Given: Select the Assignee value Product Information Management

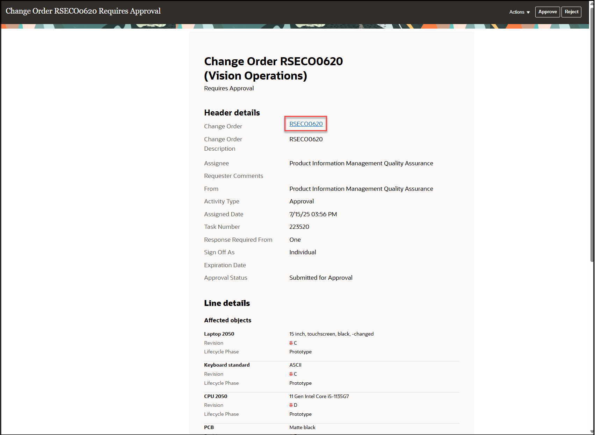Looking at the screenshot, I should (361, 163).
